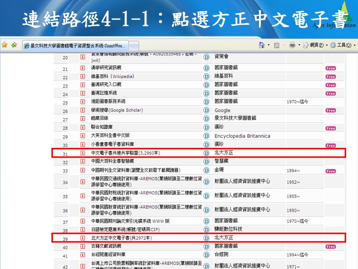This screenshot has width=358, height=269.
Task: Select provider 景文科技大學圖書館 in row 27
Action: (x=235, y=118)
